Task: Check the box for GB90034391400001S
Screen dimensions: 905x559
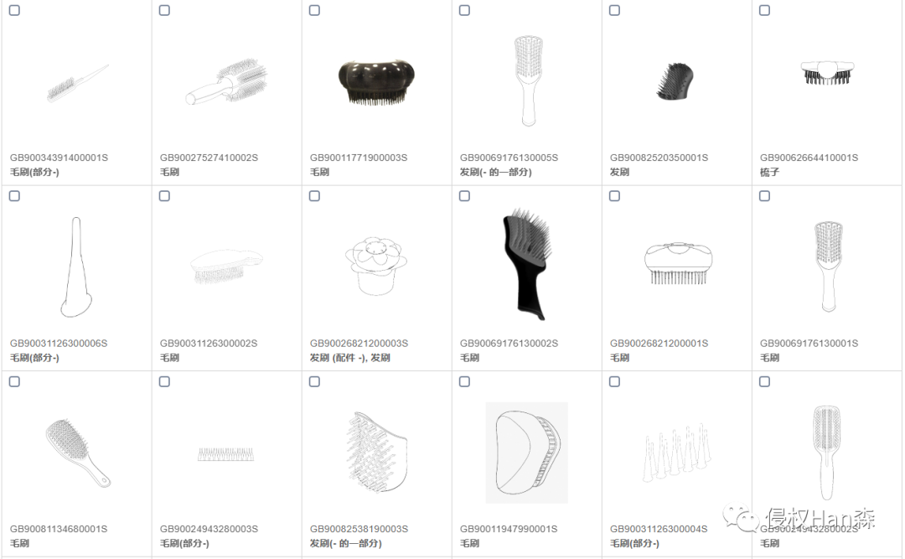Action: click(14, 10)
